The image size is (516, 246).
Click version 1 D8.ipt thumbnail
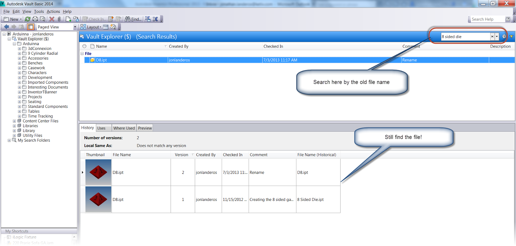point(98,199)
